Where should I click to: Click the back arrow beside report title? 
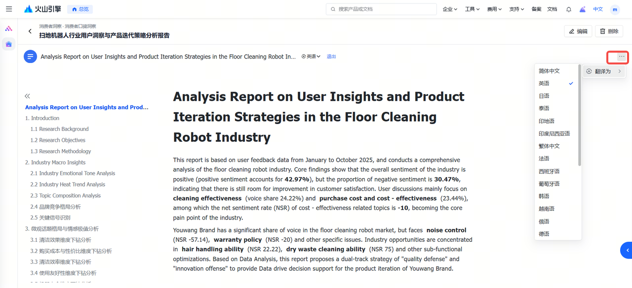[30, 32]
